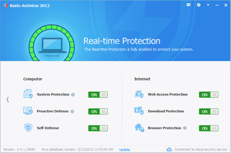This screenshot has height=153, width=231.
Task: Open settings via the gear icon
Action: pos(199,5)
